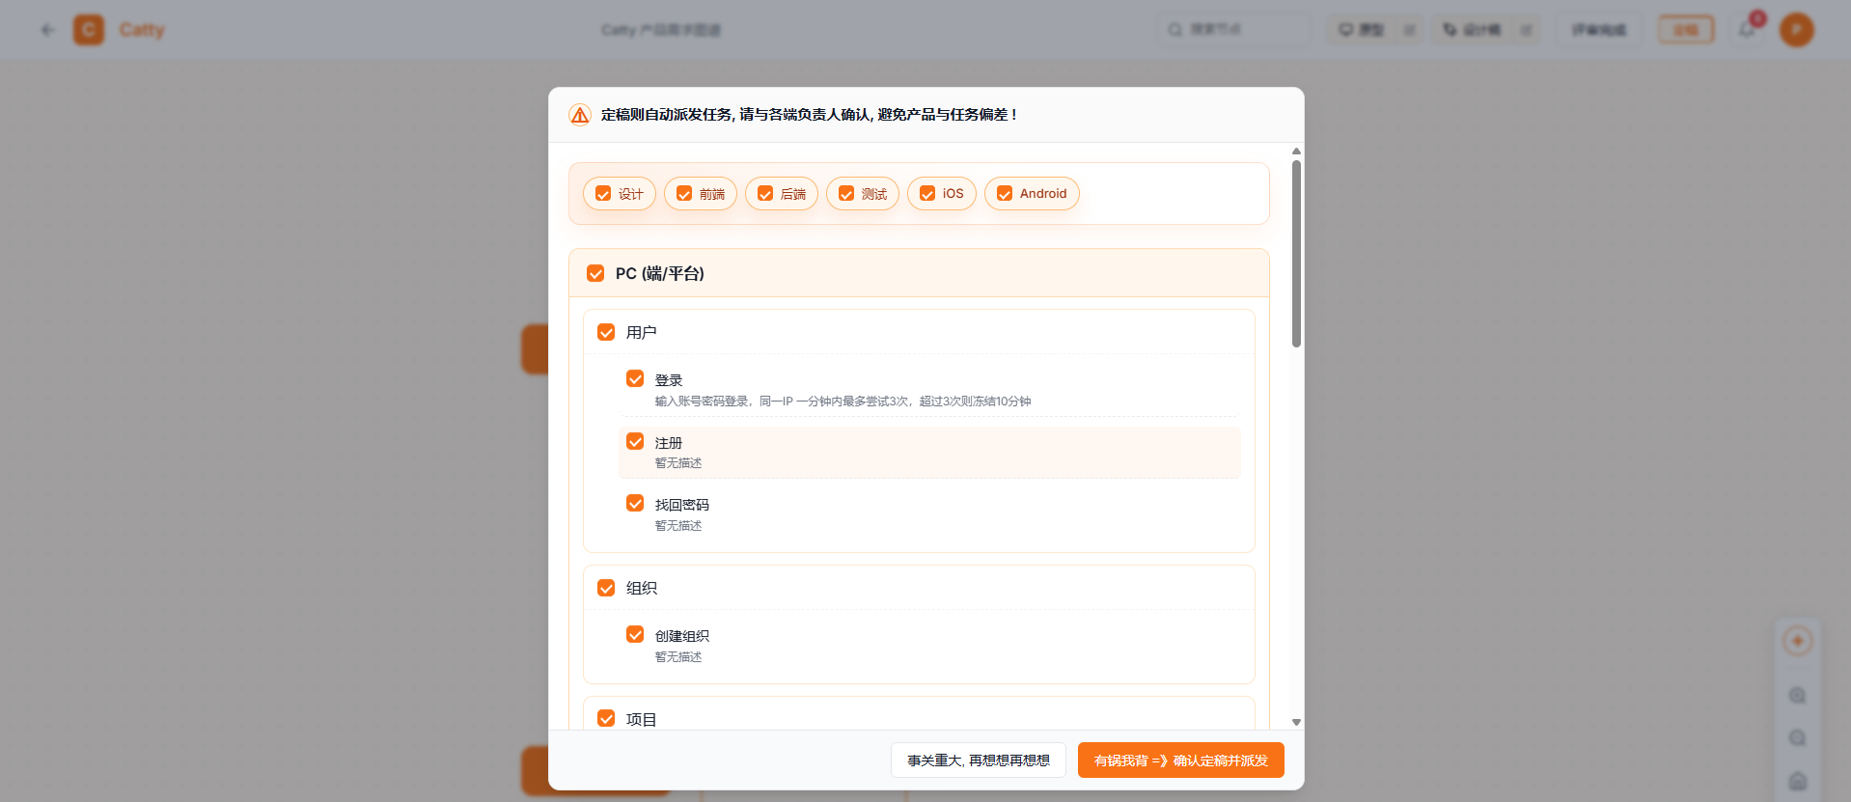
Task: Uncheck the 前端 role chip
Action: [700, 194]
